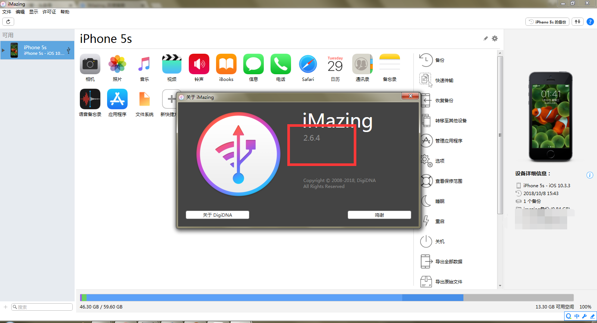Click the Backup (备份) action
The image size is (597, 323).
tap(432, 60)
